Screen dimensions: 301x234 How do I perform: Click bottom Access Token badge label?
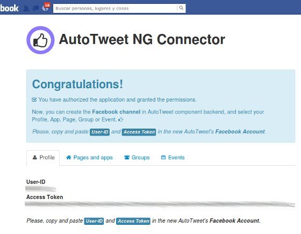tap(133, 221)
